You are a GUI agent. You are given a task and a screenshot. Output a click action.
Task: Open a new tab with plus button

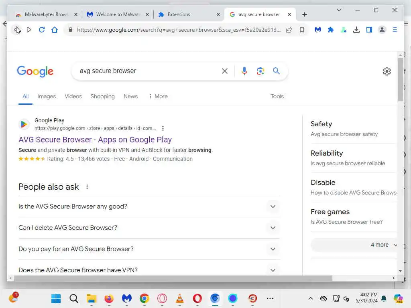pos(304,14)
